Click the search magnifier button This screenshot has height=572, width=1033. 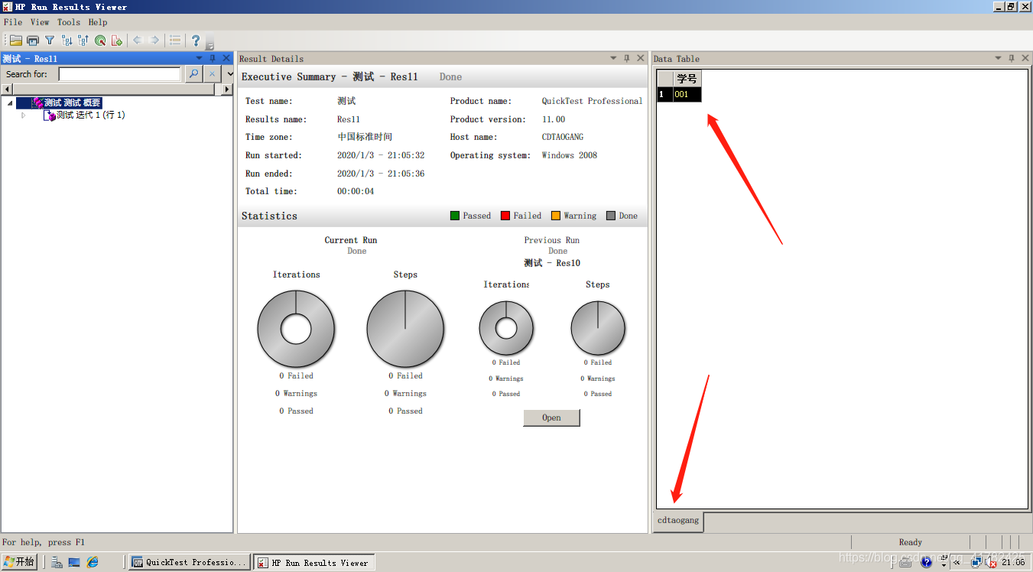193,74
